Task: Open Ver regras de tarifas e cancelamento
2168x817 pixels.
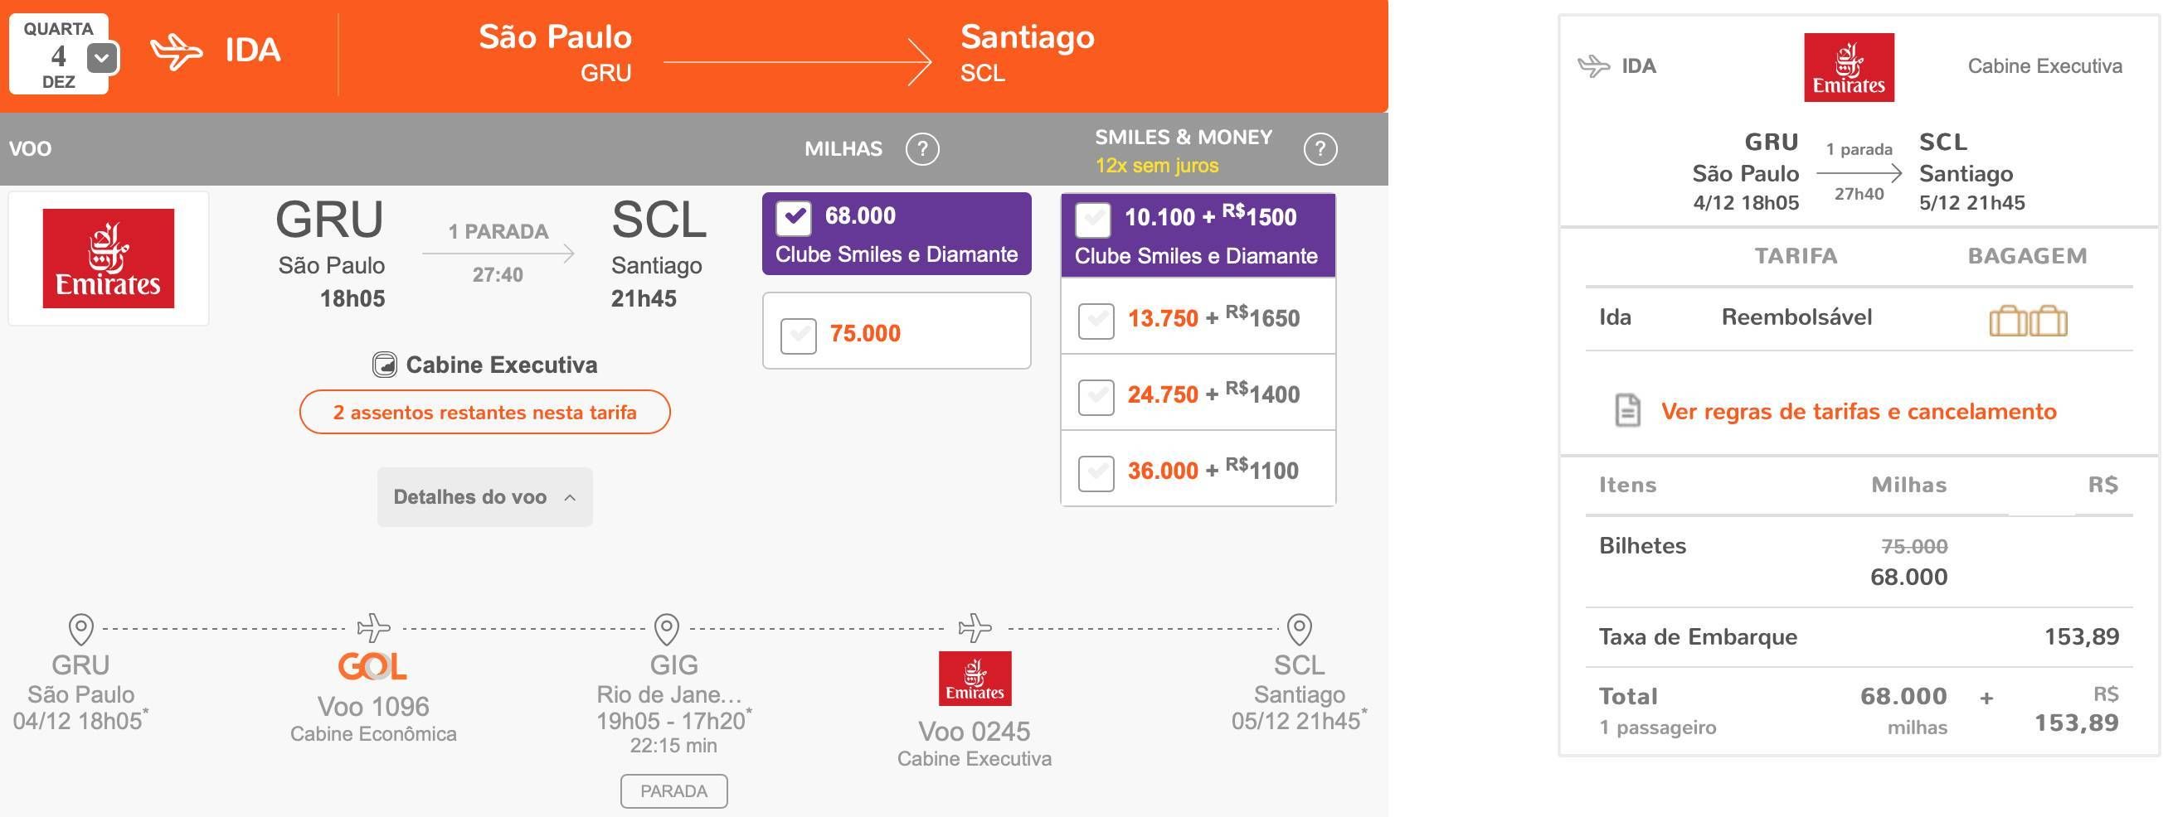Action: pyautogui.click(x=1859, y=411)
